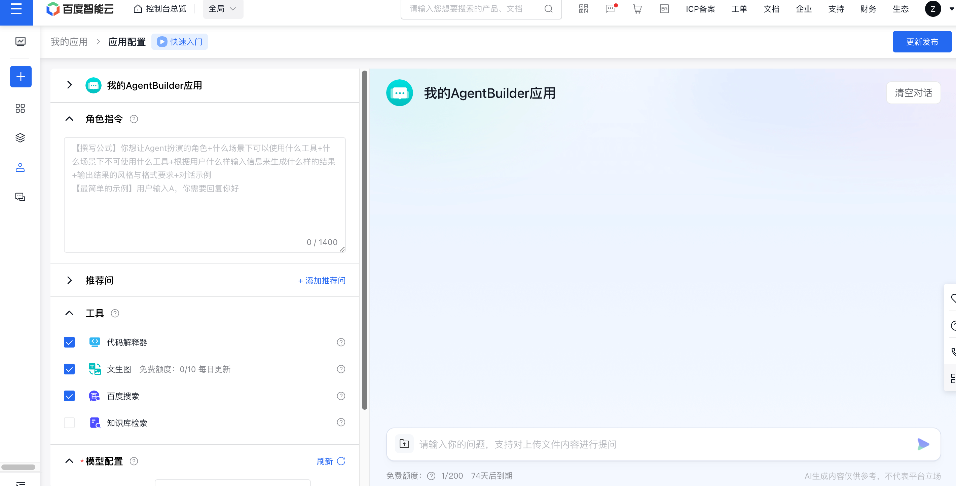Enable the 知识库检索 checkbox

[69, 422]
